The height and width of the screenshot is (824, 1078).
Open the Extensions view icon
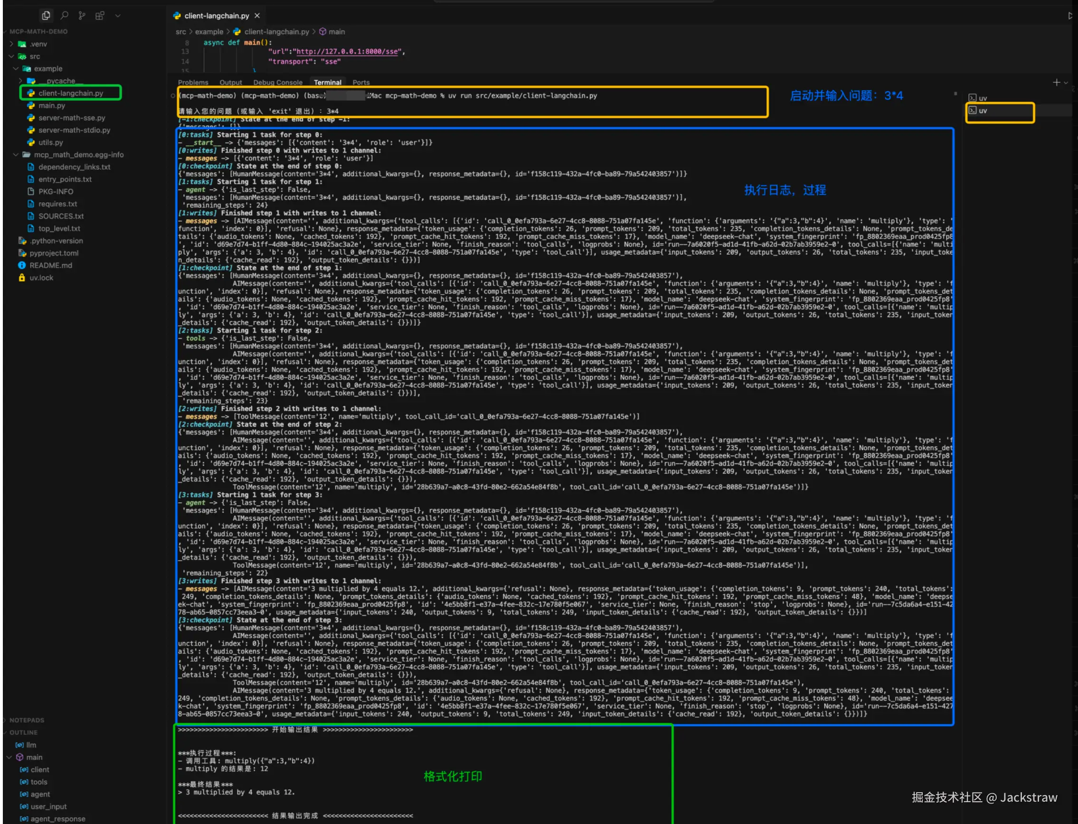pos(100,15)
